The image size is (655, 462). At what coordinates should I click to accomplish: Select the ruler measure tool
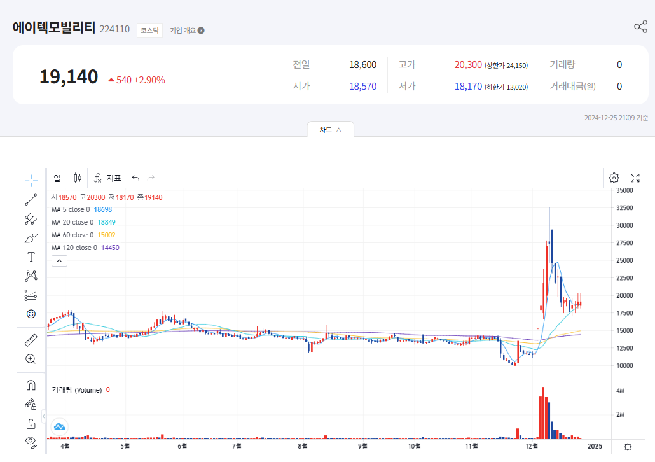coord(31,340)
